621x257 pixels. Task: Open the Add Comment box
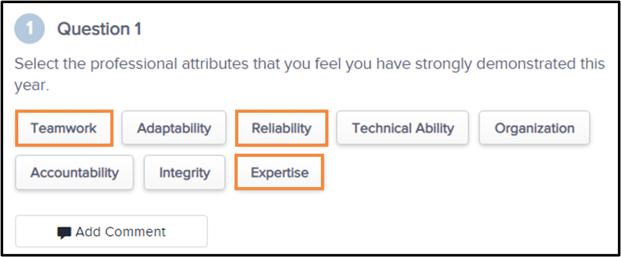click(x=111, y=232)
